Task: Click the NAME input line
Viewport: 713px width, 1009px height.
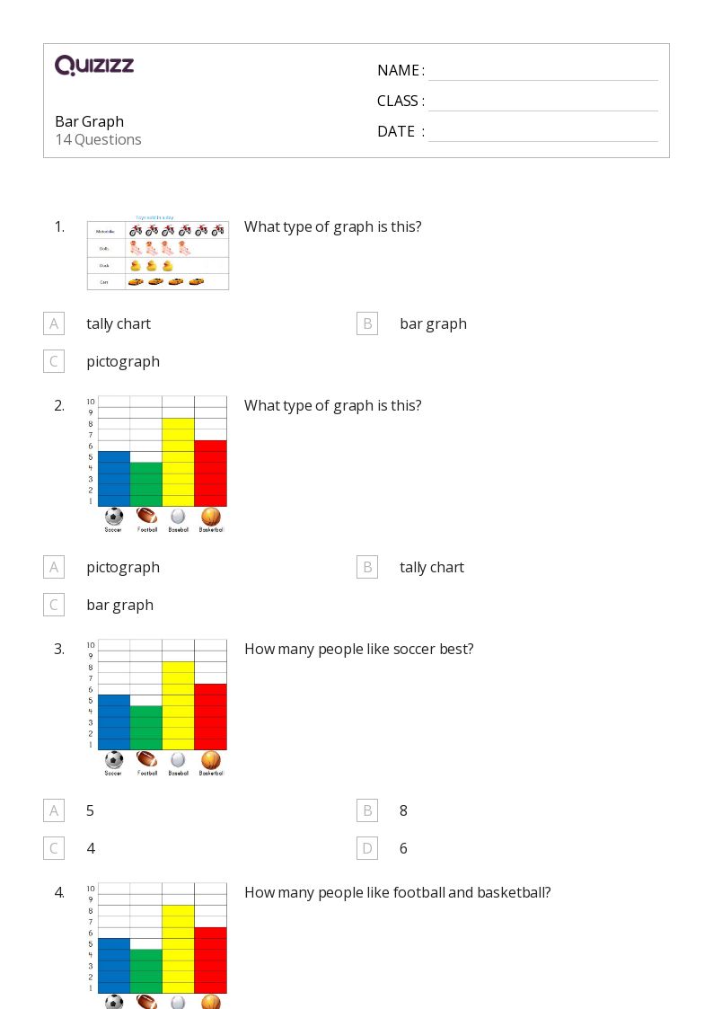Action: pyautogui.click(x=542, y=71)
